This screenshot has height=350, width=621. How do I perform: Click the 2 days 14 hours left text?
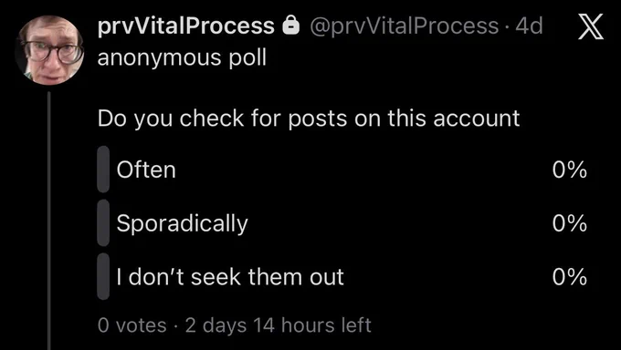[278, 325]
